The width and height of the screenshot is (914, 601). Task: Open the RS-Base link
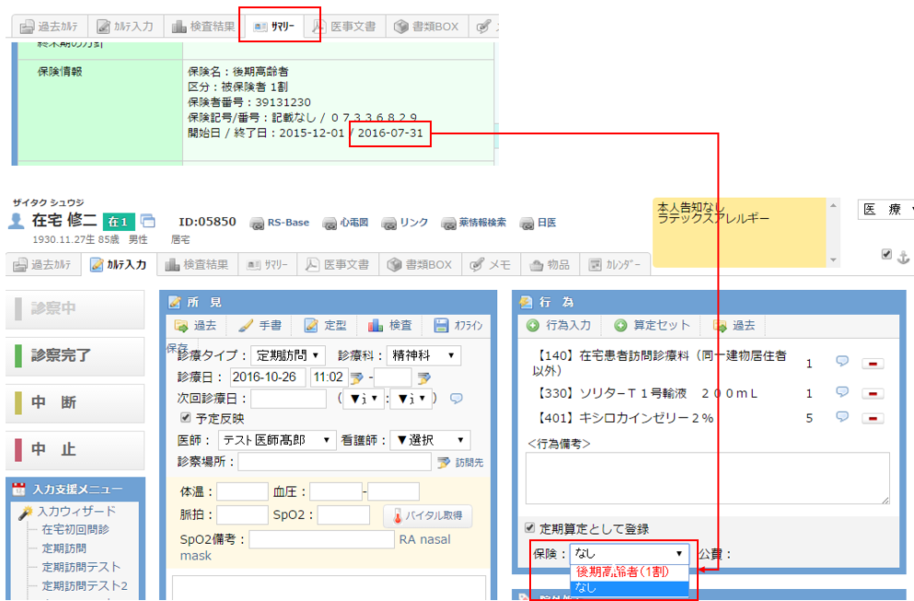click(x=280, y=223)
